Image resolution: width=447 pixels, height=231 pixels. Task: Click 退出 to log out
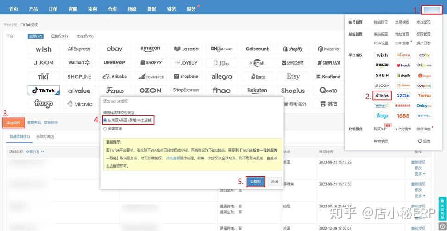[x=424, y=141]
